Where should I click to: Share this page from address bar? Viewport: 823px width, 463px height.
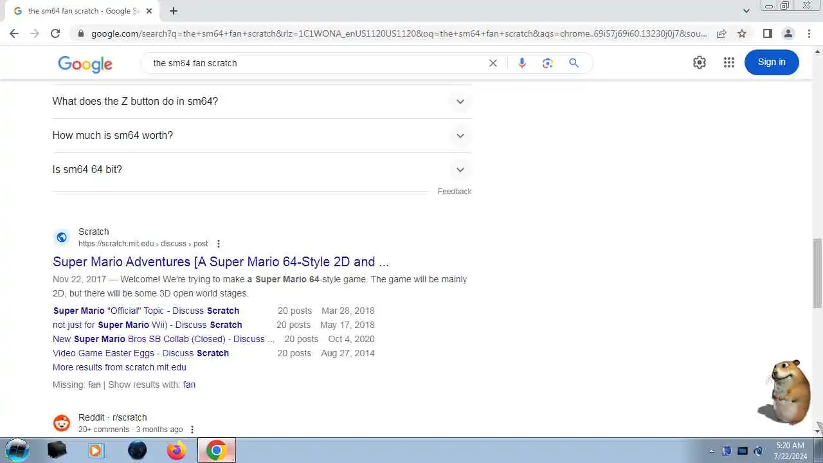pyautogui.click(x=721, y=33)
